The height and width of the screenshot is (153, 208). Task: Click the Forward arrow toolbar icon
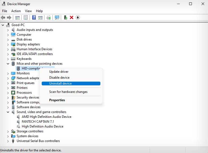(x=9, y=17)
